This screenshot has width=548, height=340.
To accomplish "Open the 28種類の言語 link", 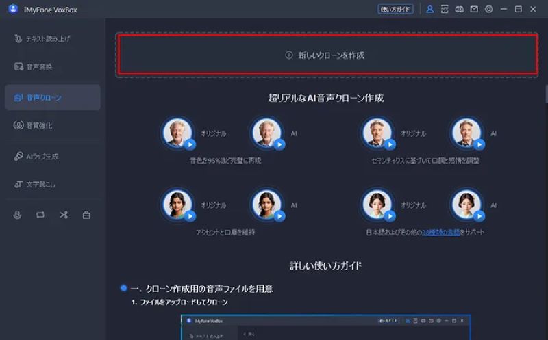I will pos(440,232).
